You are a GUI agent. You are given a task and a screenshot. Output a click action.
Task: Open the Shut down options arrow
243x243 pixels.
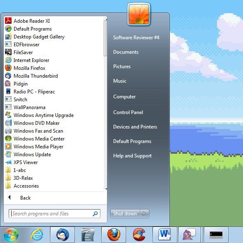[x=144, y=214]
